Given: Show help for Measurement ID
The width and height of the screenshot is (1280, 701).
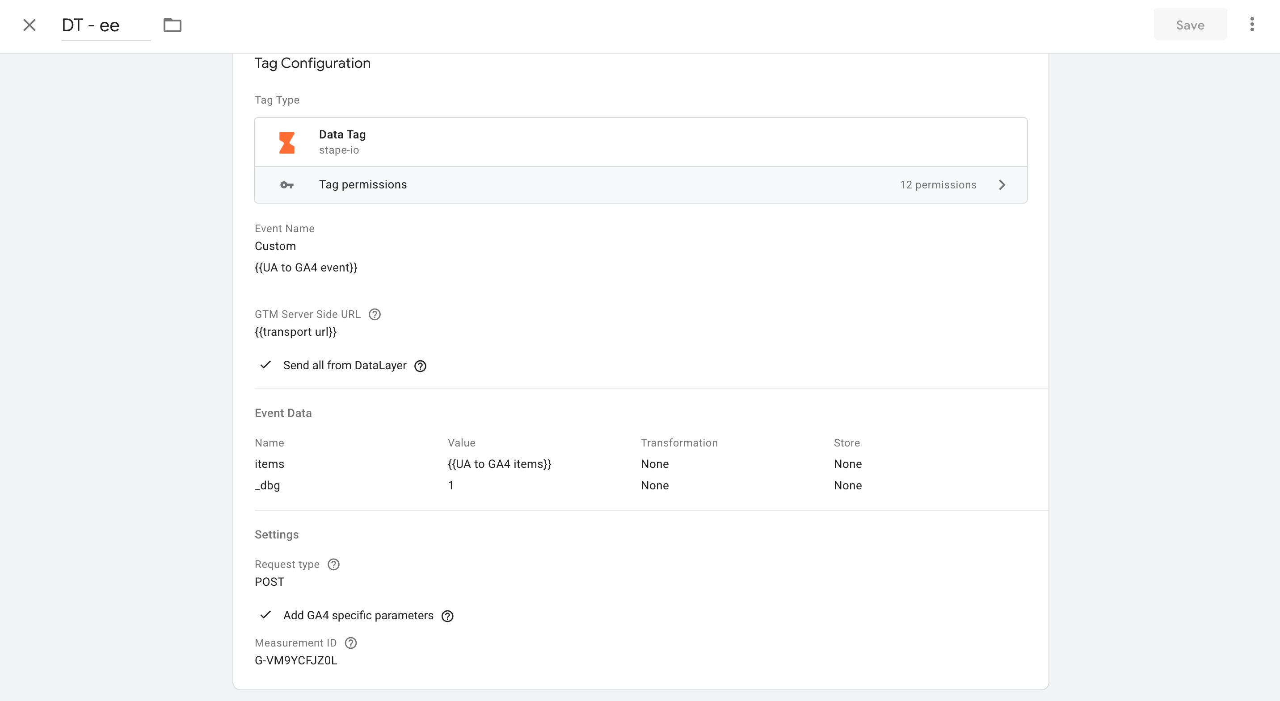Looking at the screenshot, I should [x=351, y=643].
